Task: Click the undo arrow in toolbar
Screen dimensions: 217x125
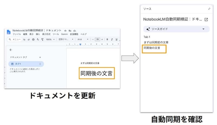Action: click(x=24, y=40)
